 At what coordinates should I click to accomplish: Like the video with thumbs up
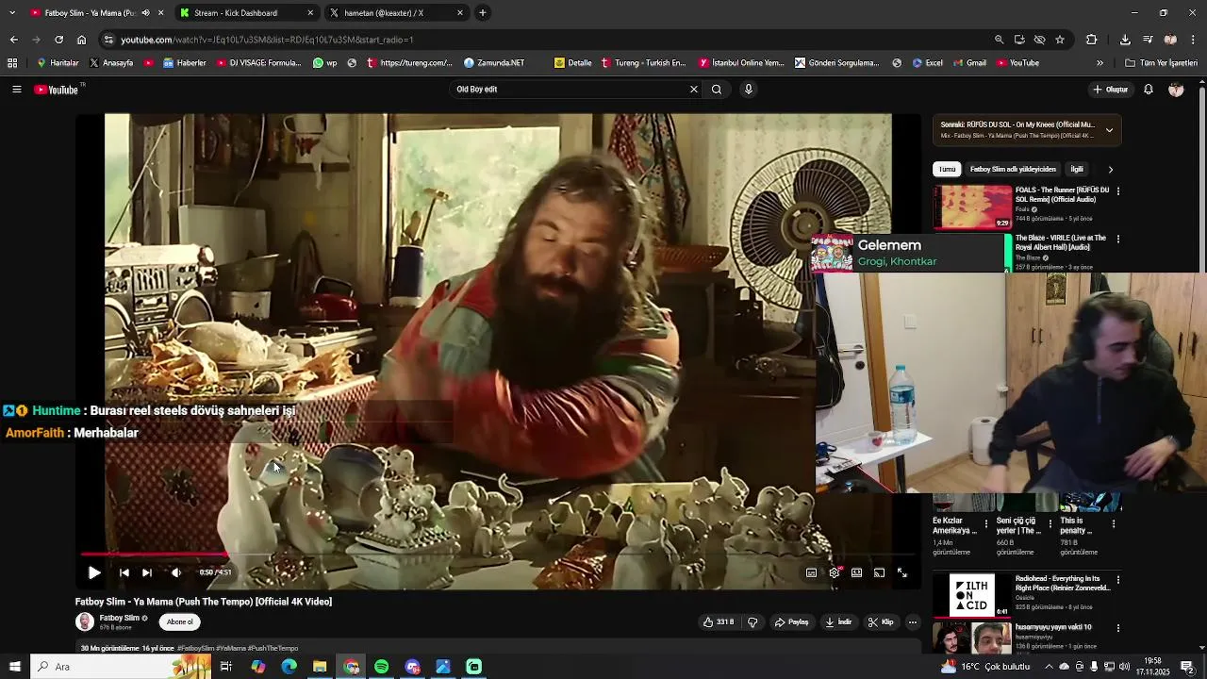[x=718, y=622]
